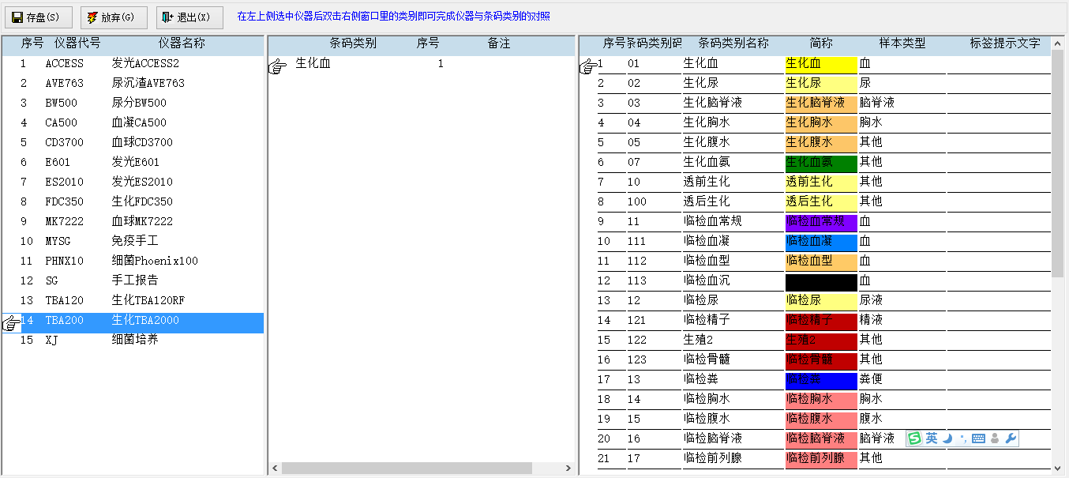Click the moon icon in IME toolbar
The height and width of the screenshot is (478, 1069).
click(947, 438)
